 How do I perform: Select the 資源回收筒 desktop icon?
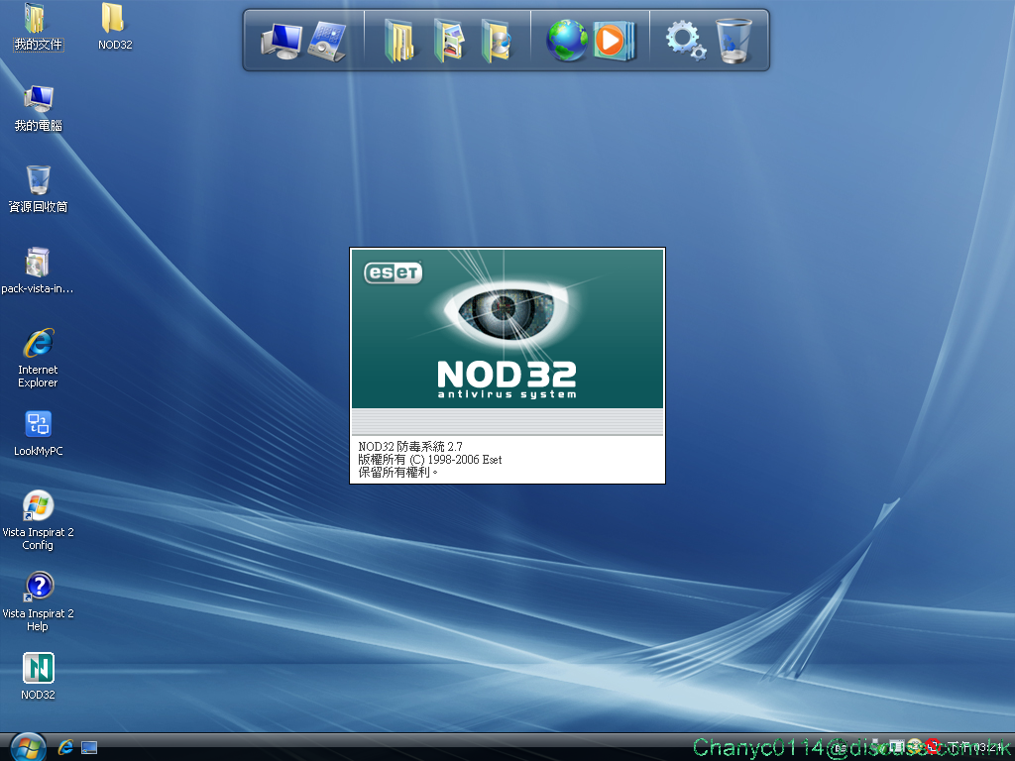pos(39,189)
